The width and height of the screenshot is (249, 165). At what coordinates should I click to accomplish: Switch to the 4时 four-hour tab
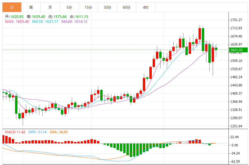click(146, 7)
